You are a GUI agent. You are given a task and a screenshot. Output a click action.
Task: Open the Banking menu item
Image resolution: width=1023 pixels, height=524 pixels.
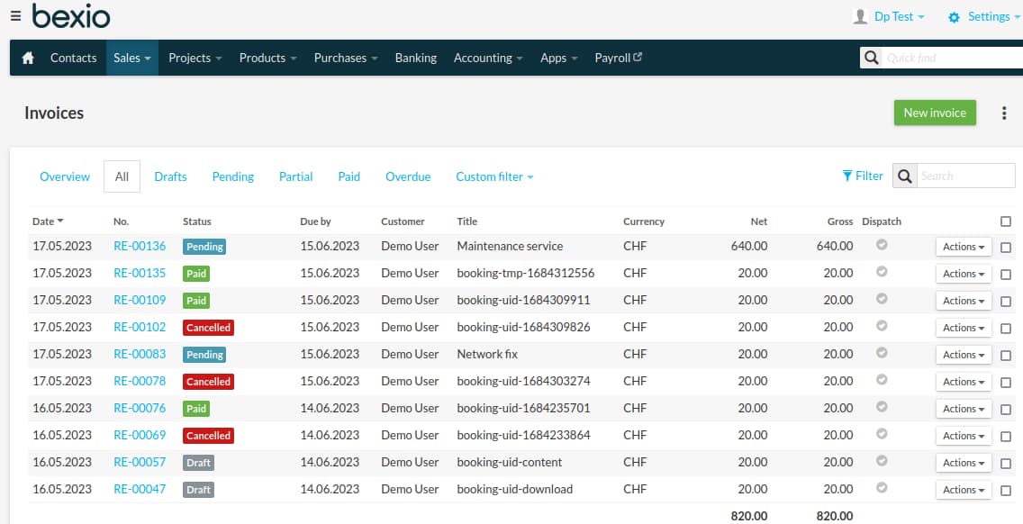(x=415, y=58)
